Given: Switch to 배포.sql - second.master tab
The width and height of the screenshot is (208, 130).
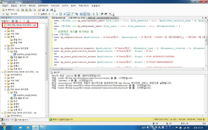Looking at the screenshot, I should tap(103, 18).
